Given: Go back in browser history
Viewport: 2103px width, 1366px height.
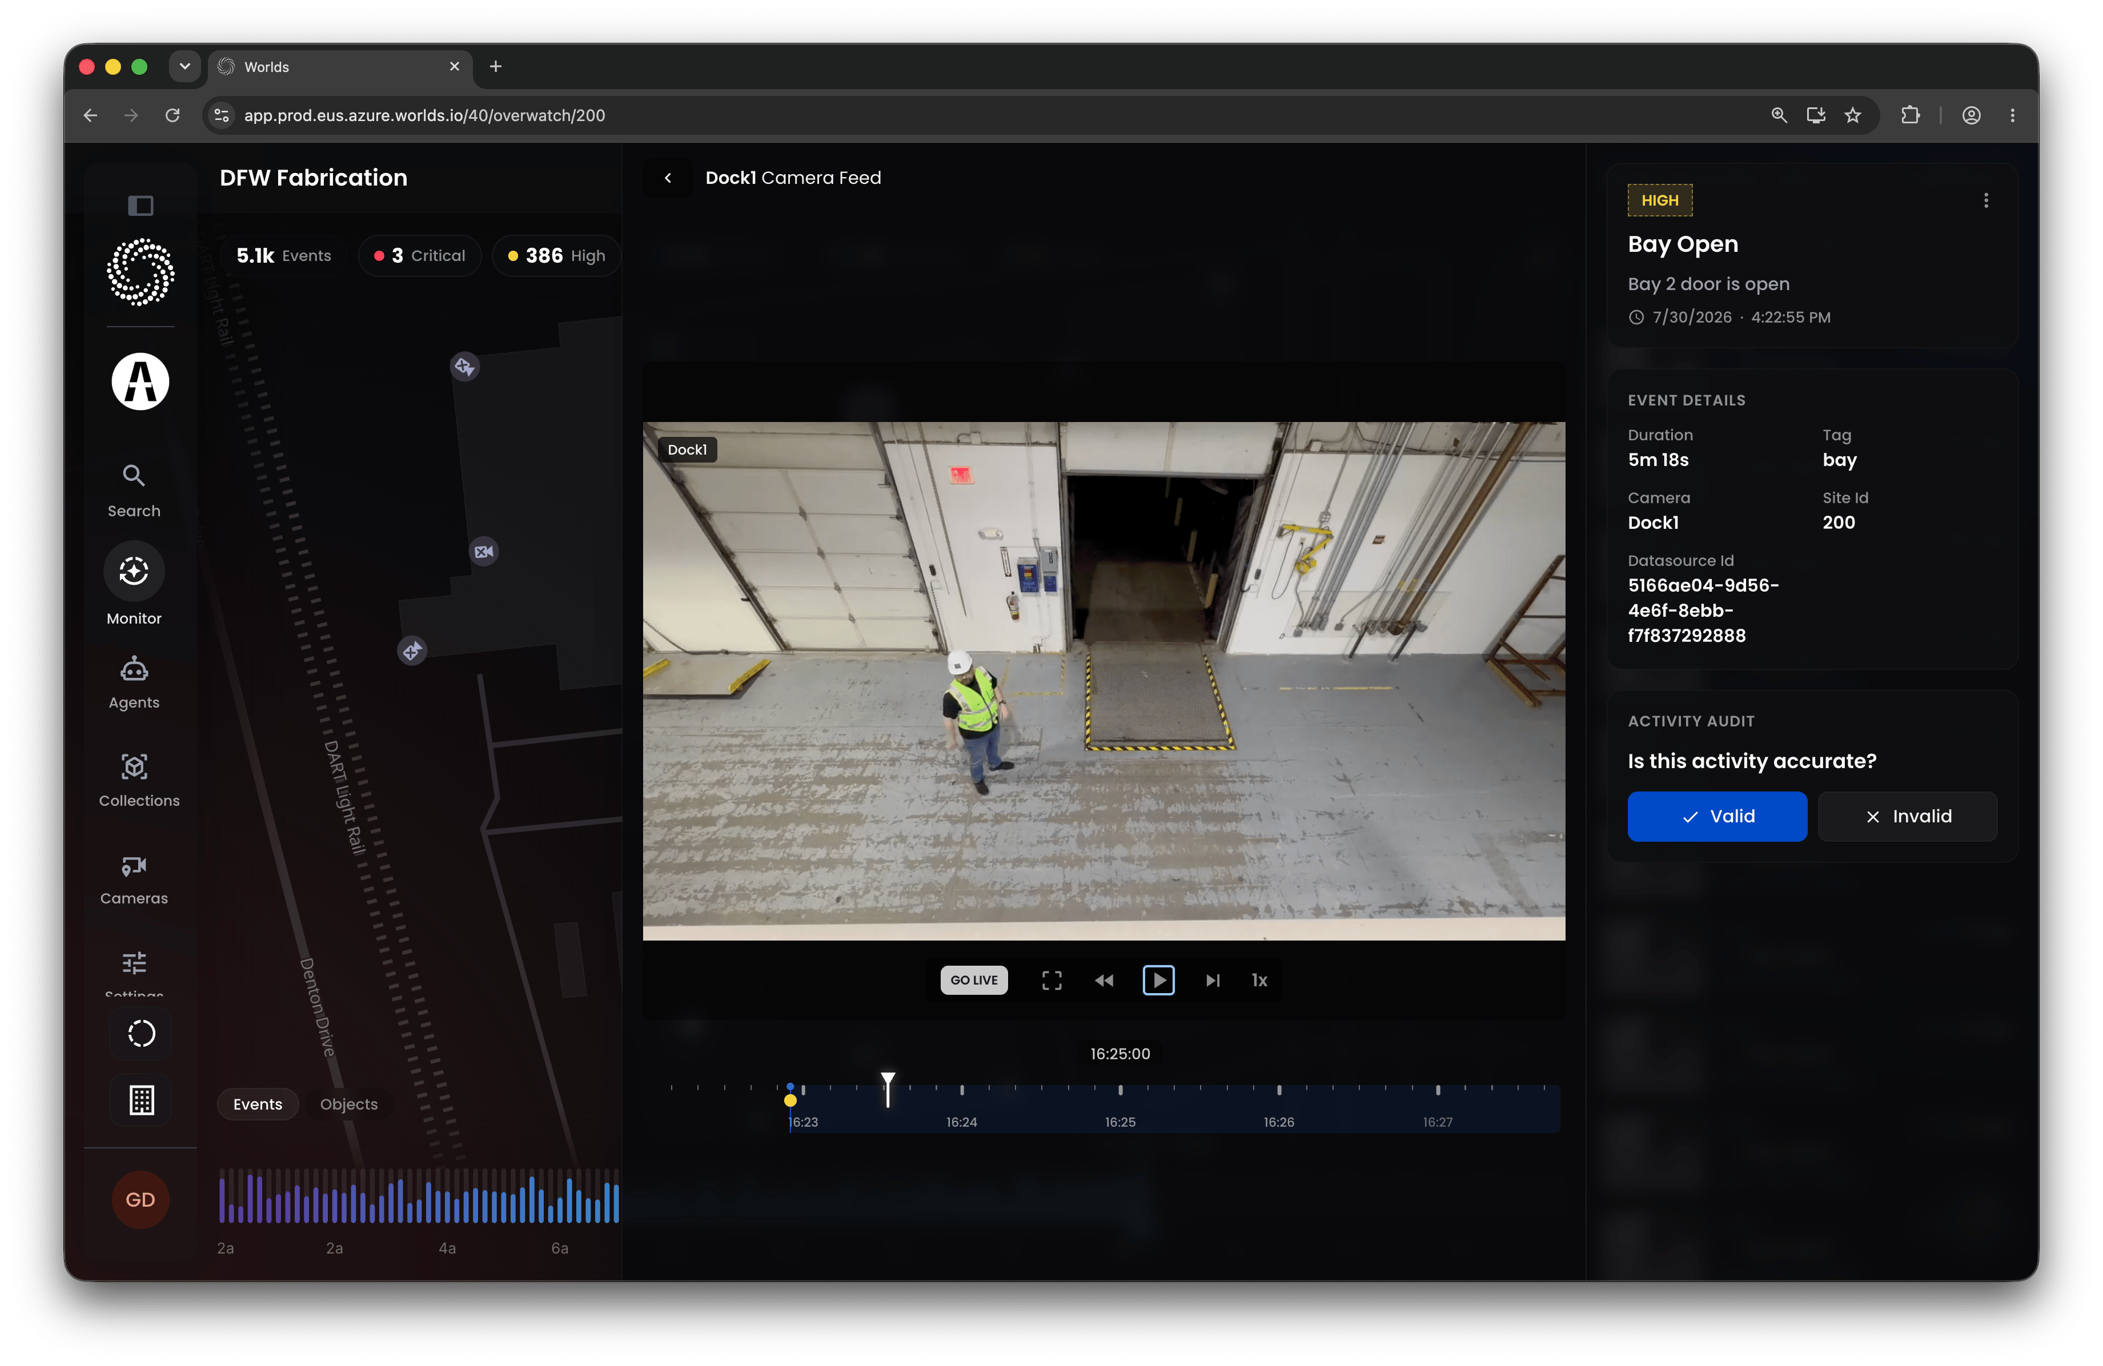Looking at the screenshot, I should tap(90, 115).
